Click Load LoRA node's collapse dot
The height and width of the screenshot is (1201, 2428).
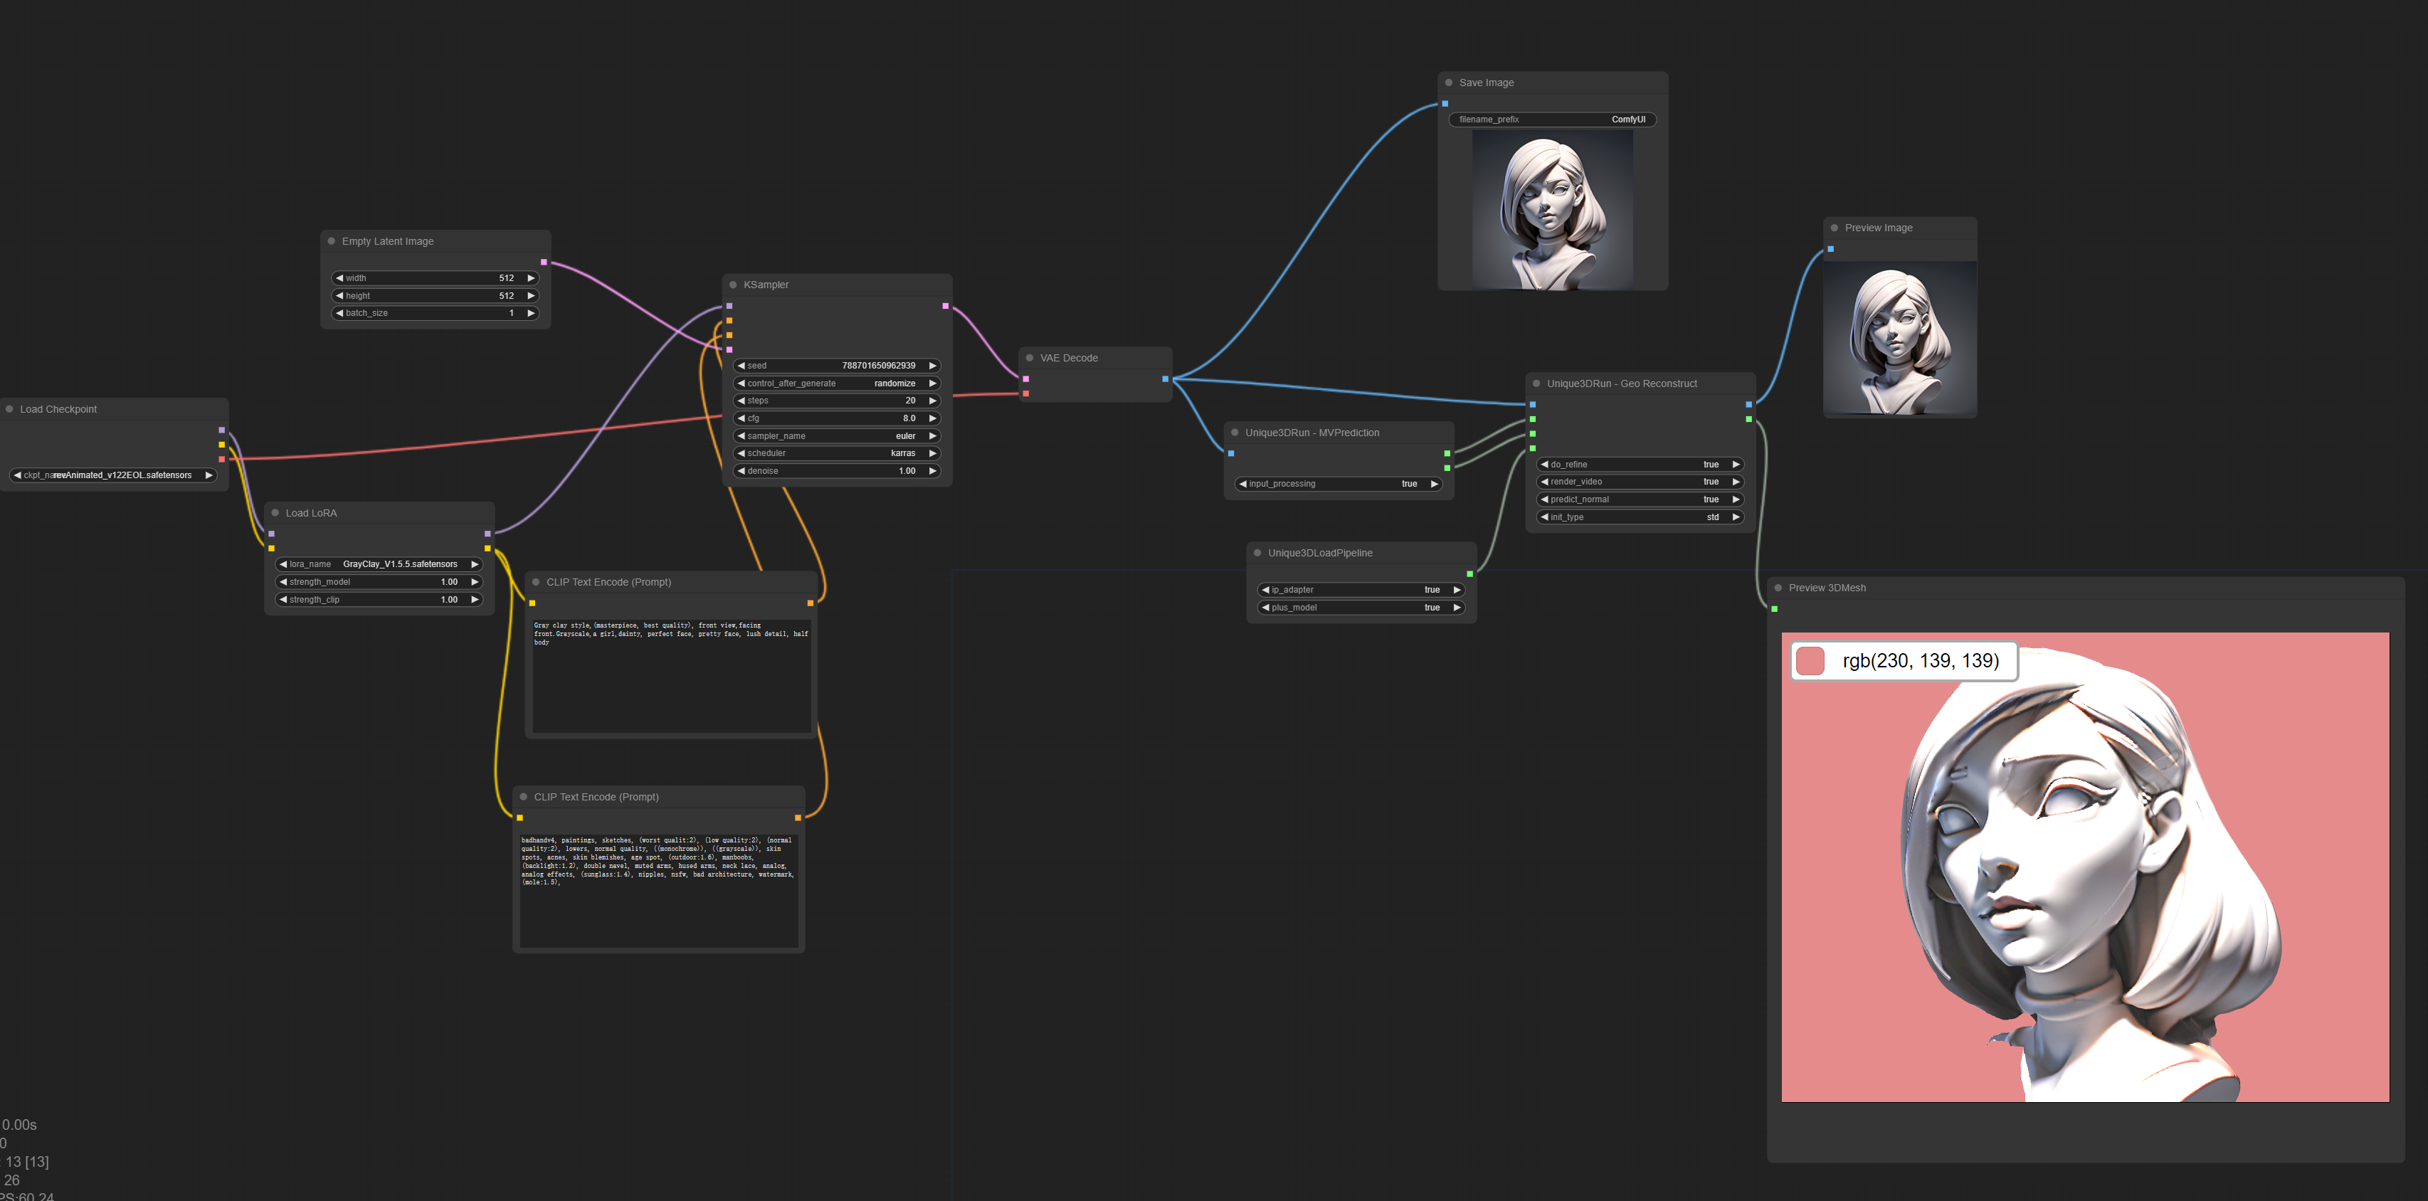275,513
